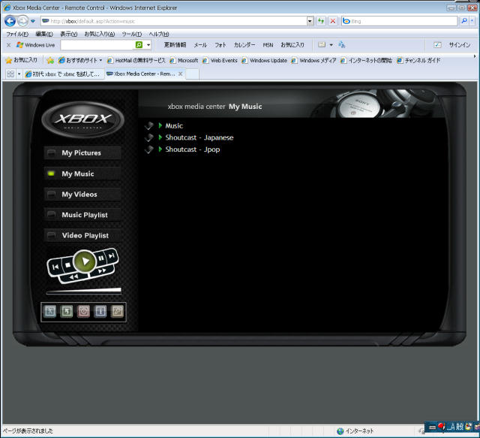Skip to next track
Viewport: 480px width, 438px height.
pos(112,255)
